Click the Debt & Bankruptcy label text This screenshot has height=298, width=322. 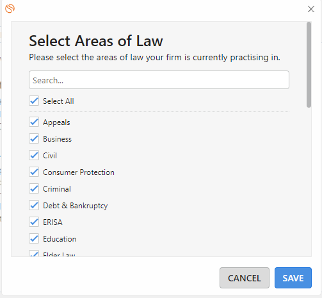[76, 206]
